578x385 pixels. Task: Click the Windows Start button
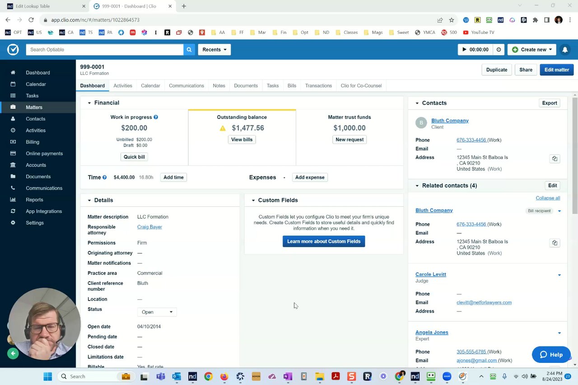pyautogui.click(x=47, y=376)
